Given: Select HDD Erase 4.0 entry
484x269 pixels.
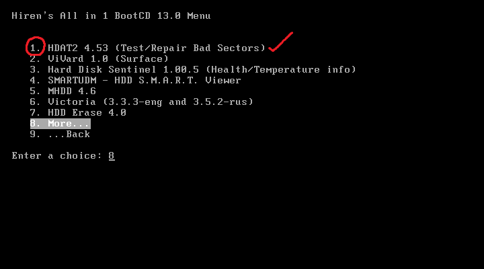Looking at the screenshot, I should 87,113.
